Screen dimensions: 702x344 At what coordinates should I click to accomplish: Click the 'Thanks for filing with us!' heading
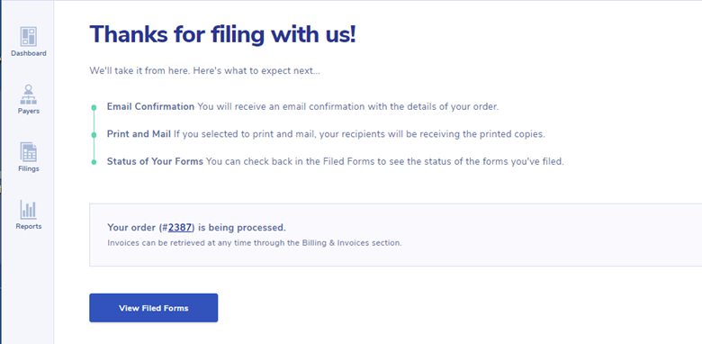223,34
